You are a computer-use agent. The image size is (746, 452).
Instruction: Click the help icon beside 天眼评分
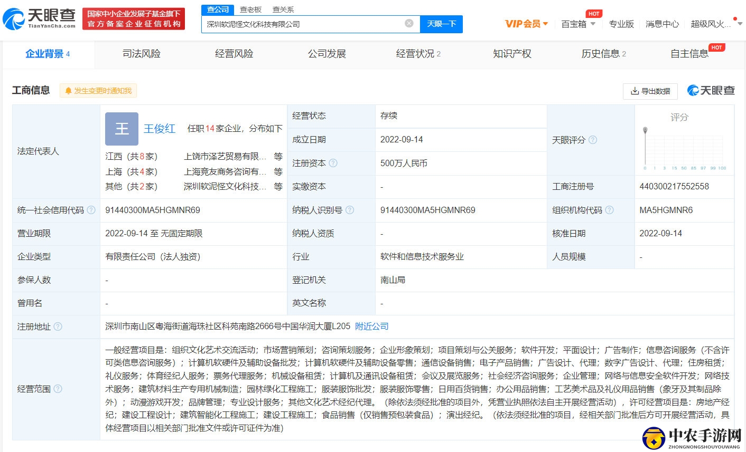pyautogui.click(x=593, y=140)
